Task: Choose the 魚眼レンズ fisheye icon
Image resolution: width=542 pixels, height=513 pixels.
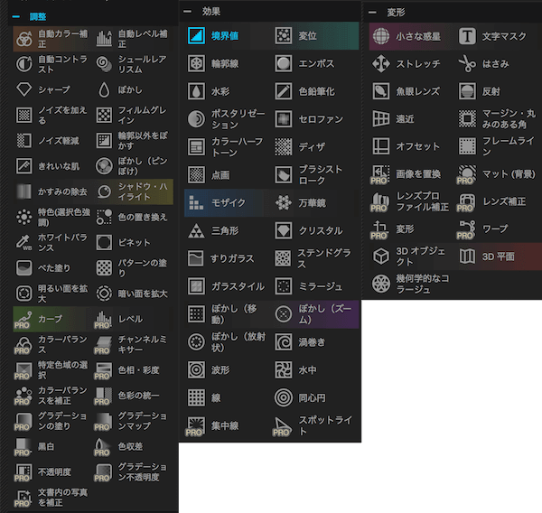Action: pos(381,90)
